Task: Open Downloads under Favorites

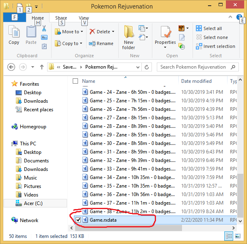Action: click(x=32, y=101)
